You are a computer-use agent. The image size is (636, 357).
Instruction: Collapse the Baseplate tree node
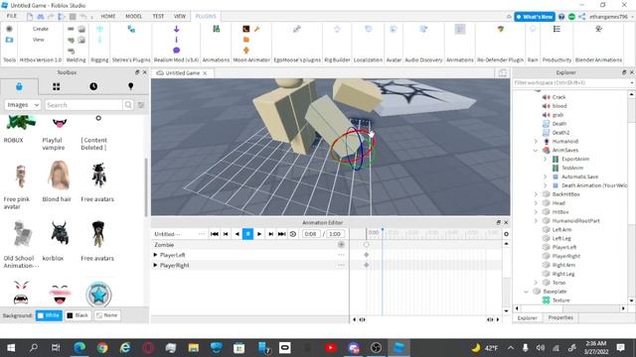pyautogui.click(x=526, y=292)
